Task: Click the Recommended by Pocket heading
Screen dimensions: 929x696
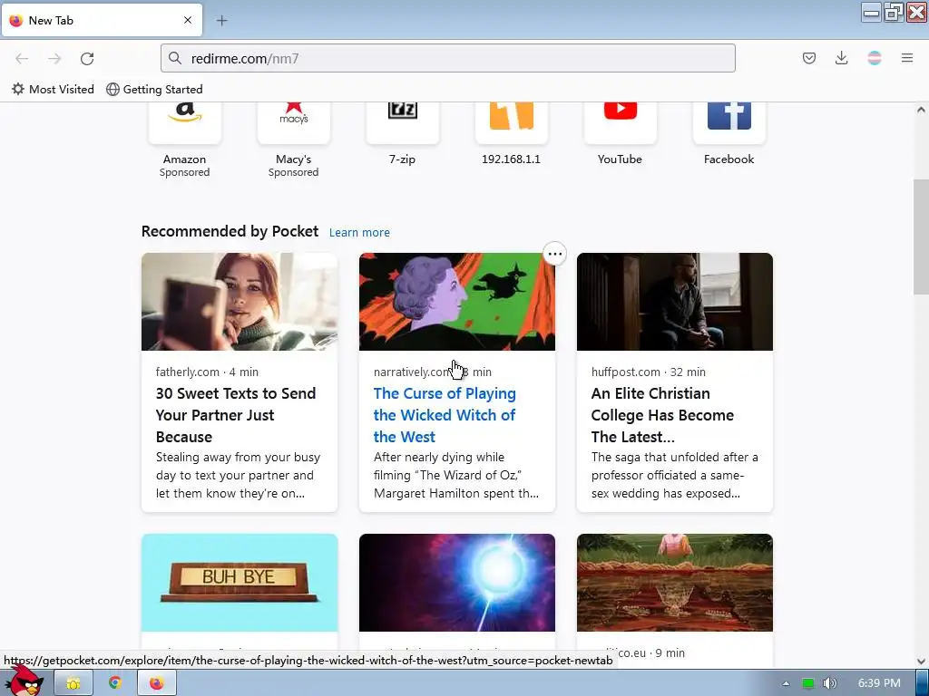Action: click(x=230, y=231)
